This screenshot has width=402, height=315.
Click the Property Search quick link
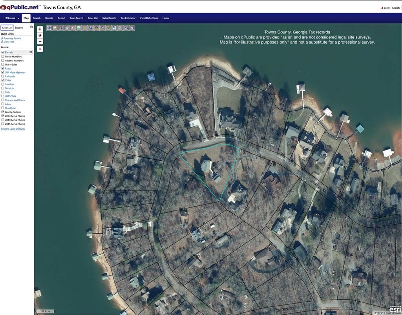[12, 38]
